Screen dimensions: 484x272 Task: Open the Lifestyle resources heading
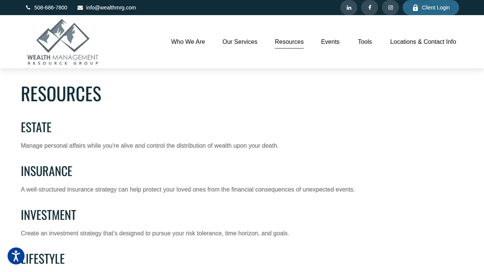click(43, 259)
